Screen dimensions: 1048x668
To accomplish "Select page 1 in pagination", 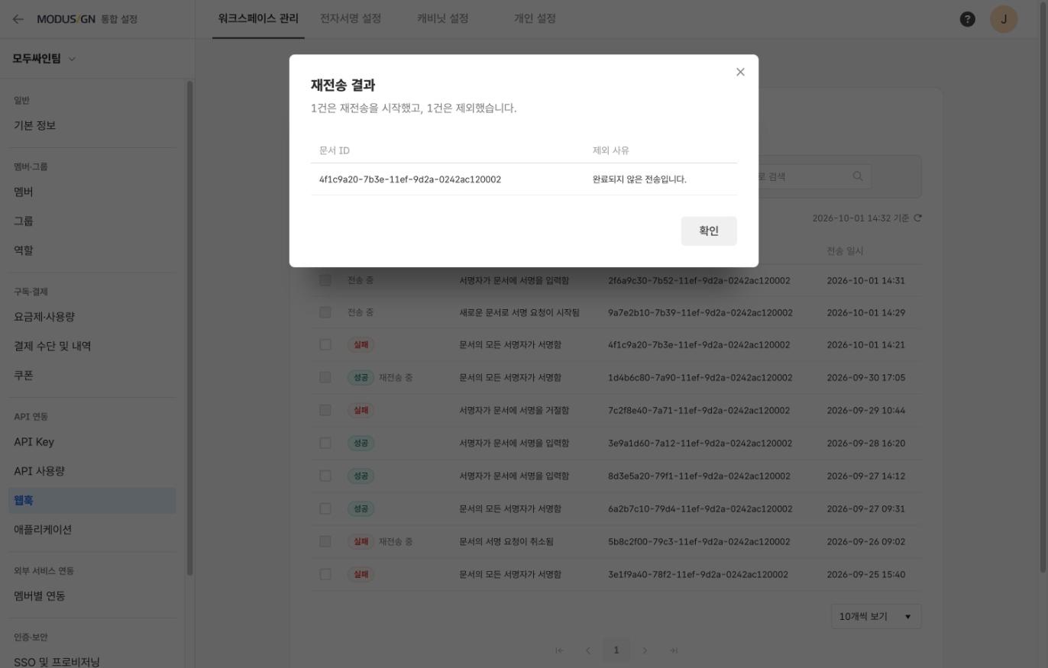I will tap(616, 650).
